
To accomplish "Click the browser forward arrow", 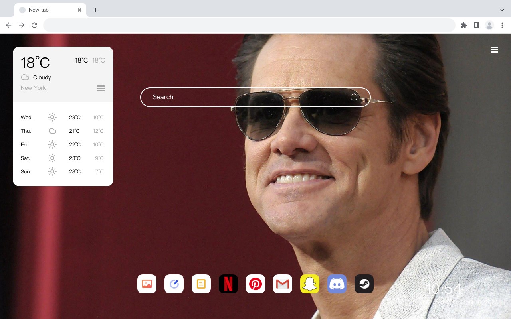I will [22, 25].
